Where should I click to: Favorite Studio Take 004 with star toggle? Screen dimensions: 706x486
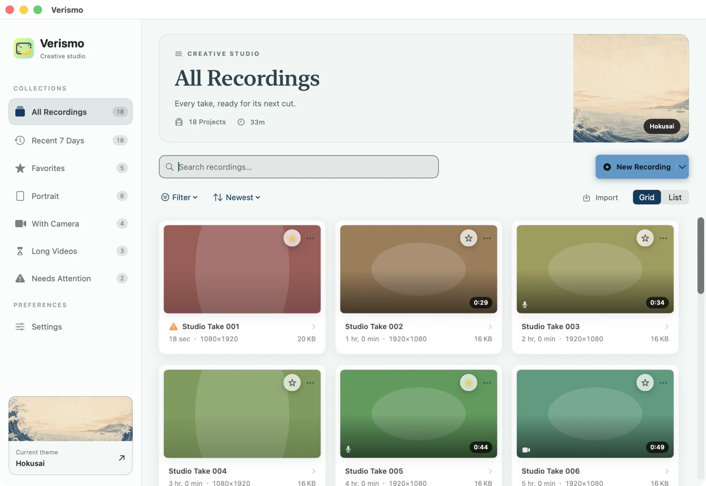click(292, 383)
